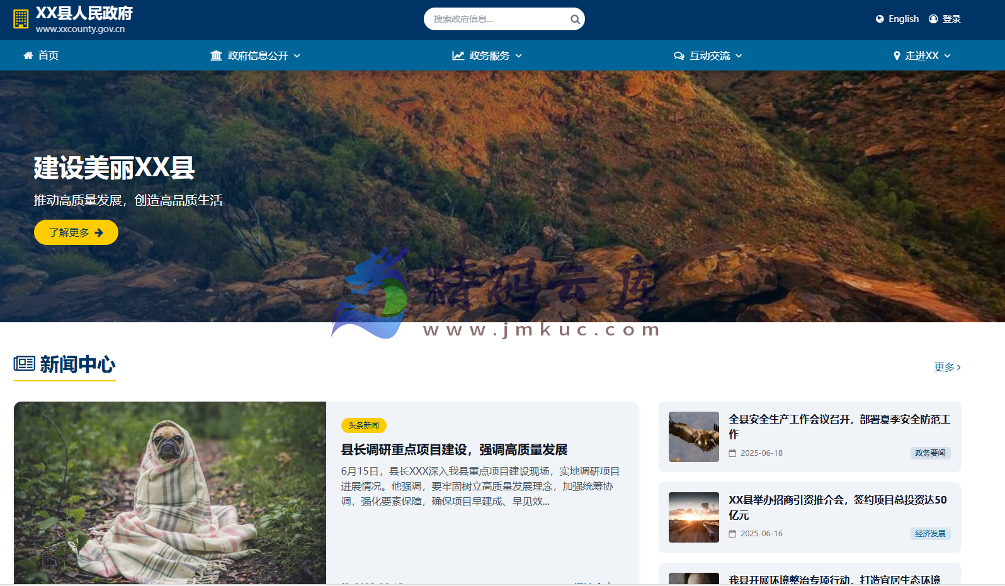Viewport: 1005px width, 586px height.
Task: Click the bank icon beside 政府信息公开
Action: 216,55
